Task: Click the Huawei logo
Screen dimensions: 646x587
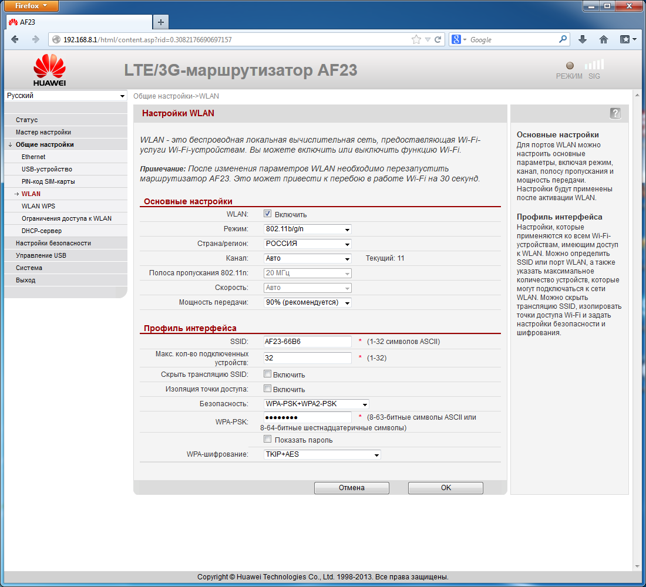Action: tap(49, 70)
